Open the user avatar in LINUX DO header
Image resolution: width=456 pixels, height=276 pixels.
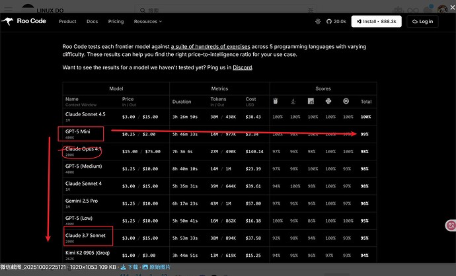[443, 9]
